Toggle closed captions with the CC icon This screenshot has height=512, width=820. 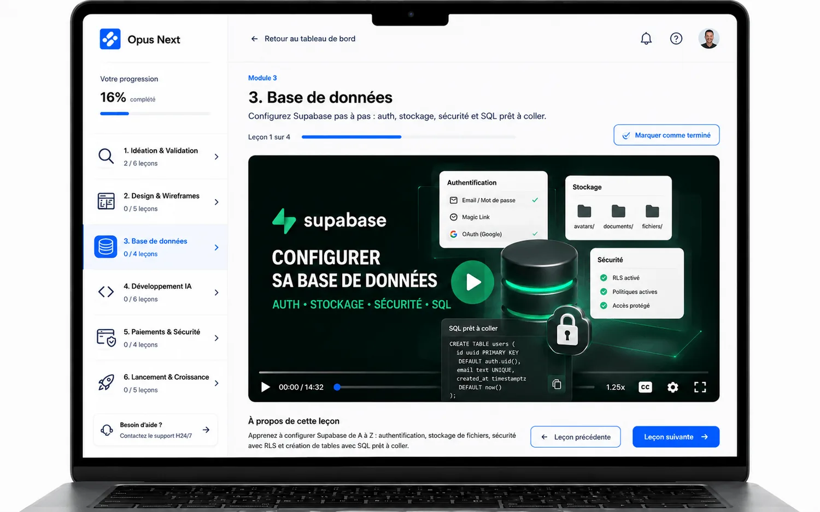click(x=645, y=387)
